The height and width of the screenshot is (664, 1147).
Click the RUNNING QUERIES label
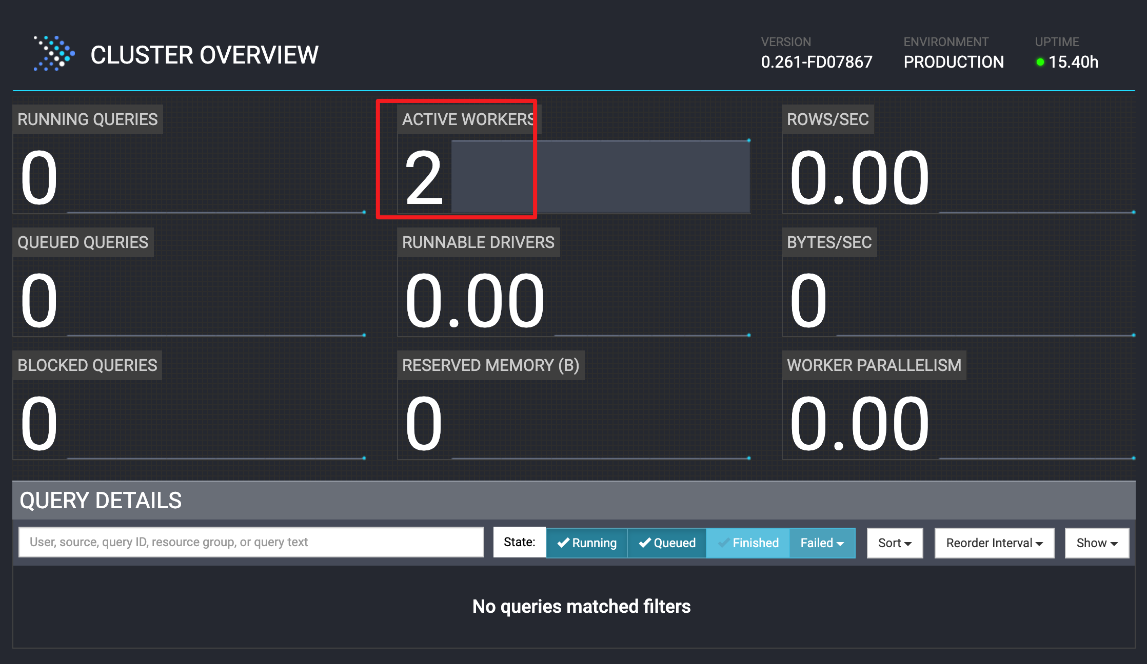88,119
